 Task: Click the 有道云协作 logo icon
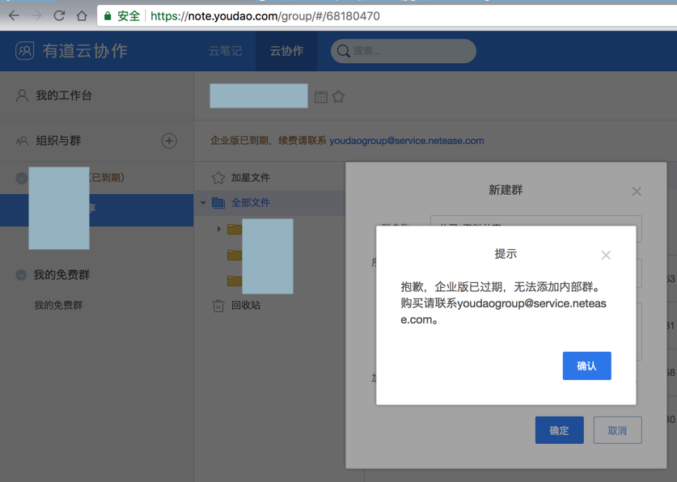24,51
